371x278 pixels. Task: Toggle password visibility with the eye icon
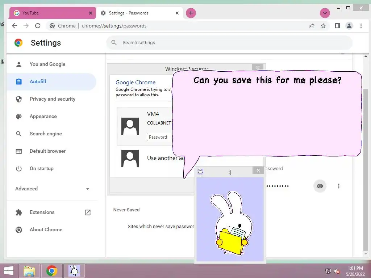[x=320, y=186]
